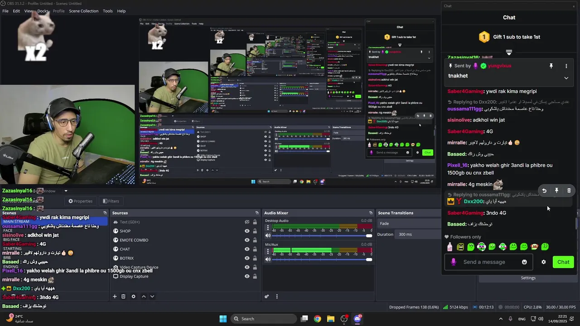Hide the Display Capture source
This screenshot has width=580, height=326.
pos(247,276)
